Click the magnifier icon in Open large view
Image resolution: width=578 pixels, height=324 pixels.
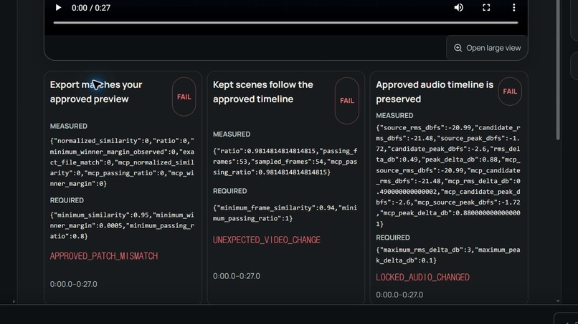458,48
